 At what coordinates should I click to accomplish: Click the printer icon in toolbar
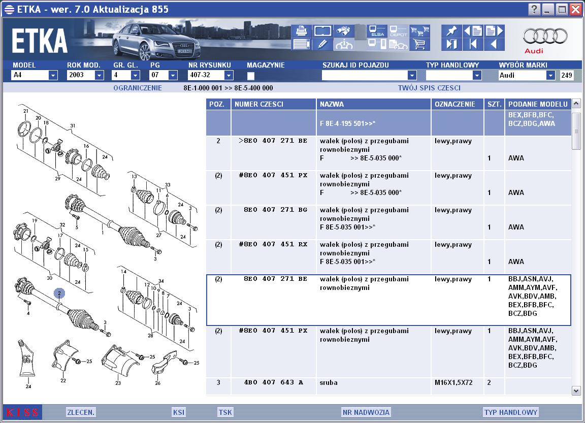301,31
